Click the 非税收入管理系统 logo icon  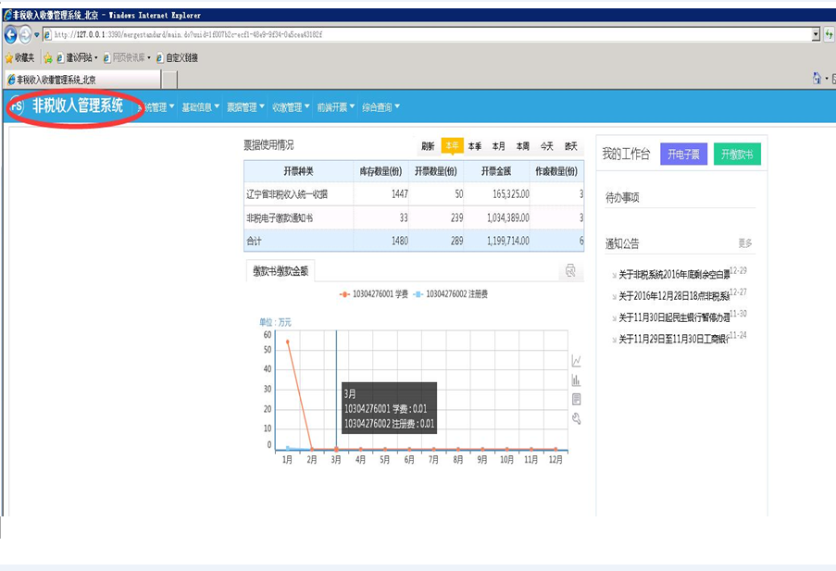(17, 106)
